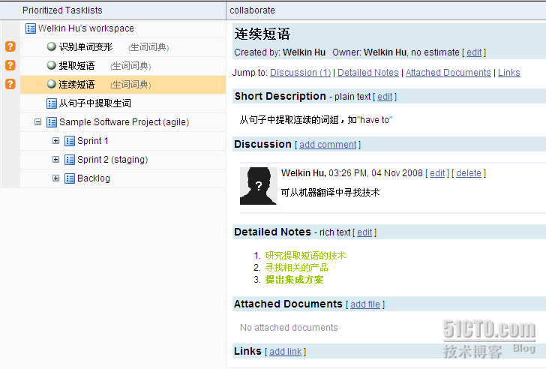Click note item 提出集成方案
Viewport: 546px width, 369px height.
pyautogui.click(x=294, y=280)
